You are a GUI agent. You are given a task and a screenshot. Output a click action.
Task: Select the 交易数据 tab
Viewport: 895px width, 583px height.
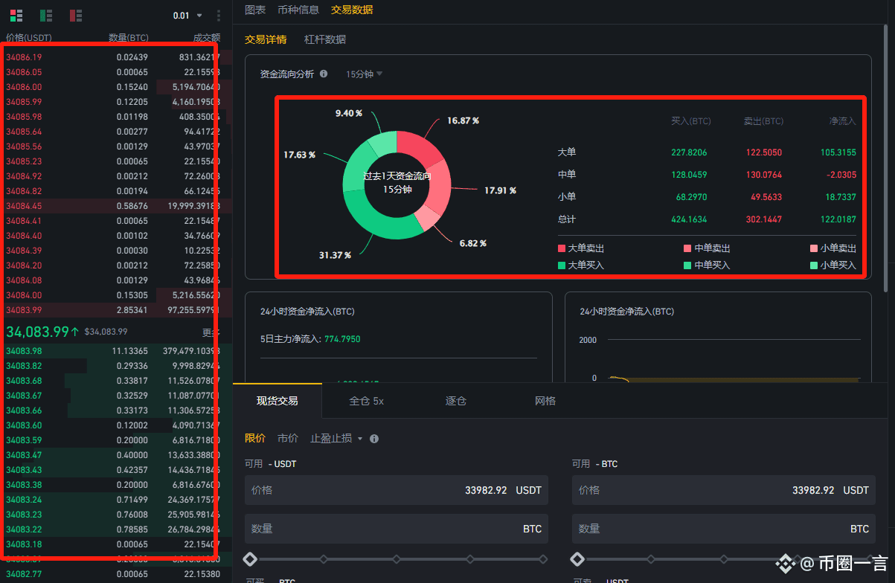point(352,10)
